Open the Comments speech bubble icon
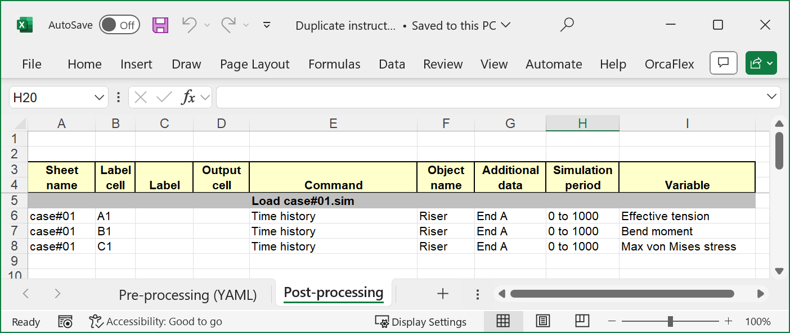This screenshot has width=790, height=333. coord(724,63)
